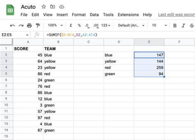Star the Acuto document
The image size is (195, 140).
pos(44,6)
